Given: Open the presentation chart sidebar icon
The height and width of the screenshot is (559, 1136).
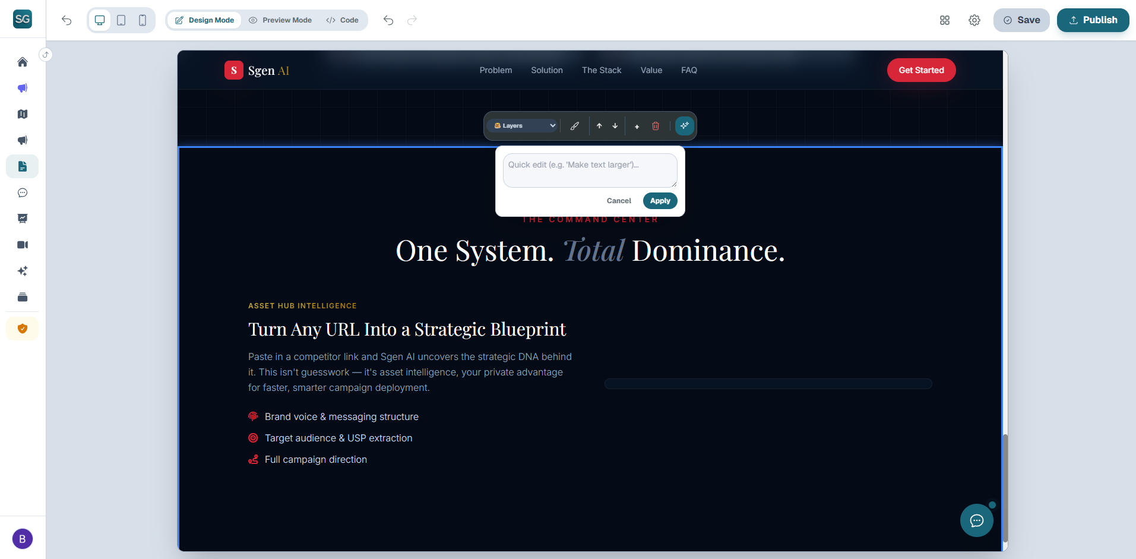Looking at the screenshot, I should tap(23, 219).
